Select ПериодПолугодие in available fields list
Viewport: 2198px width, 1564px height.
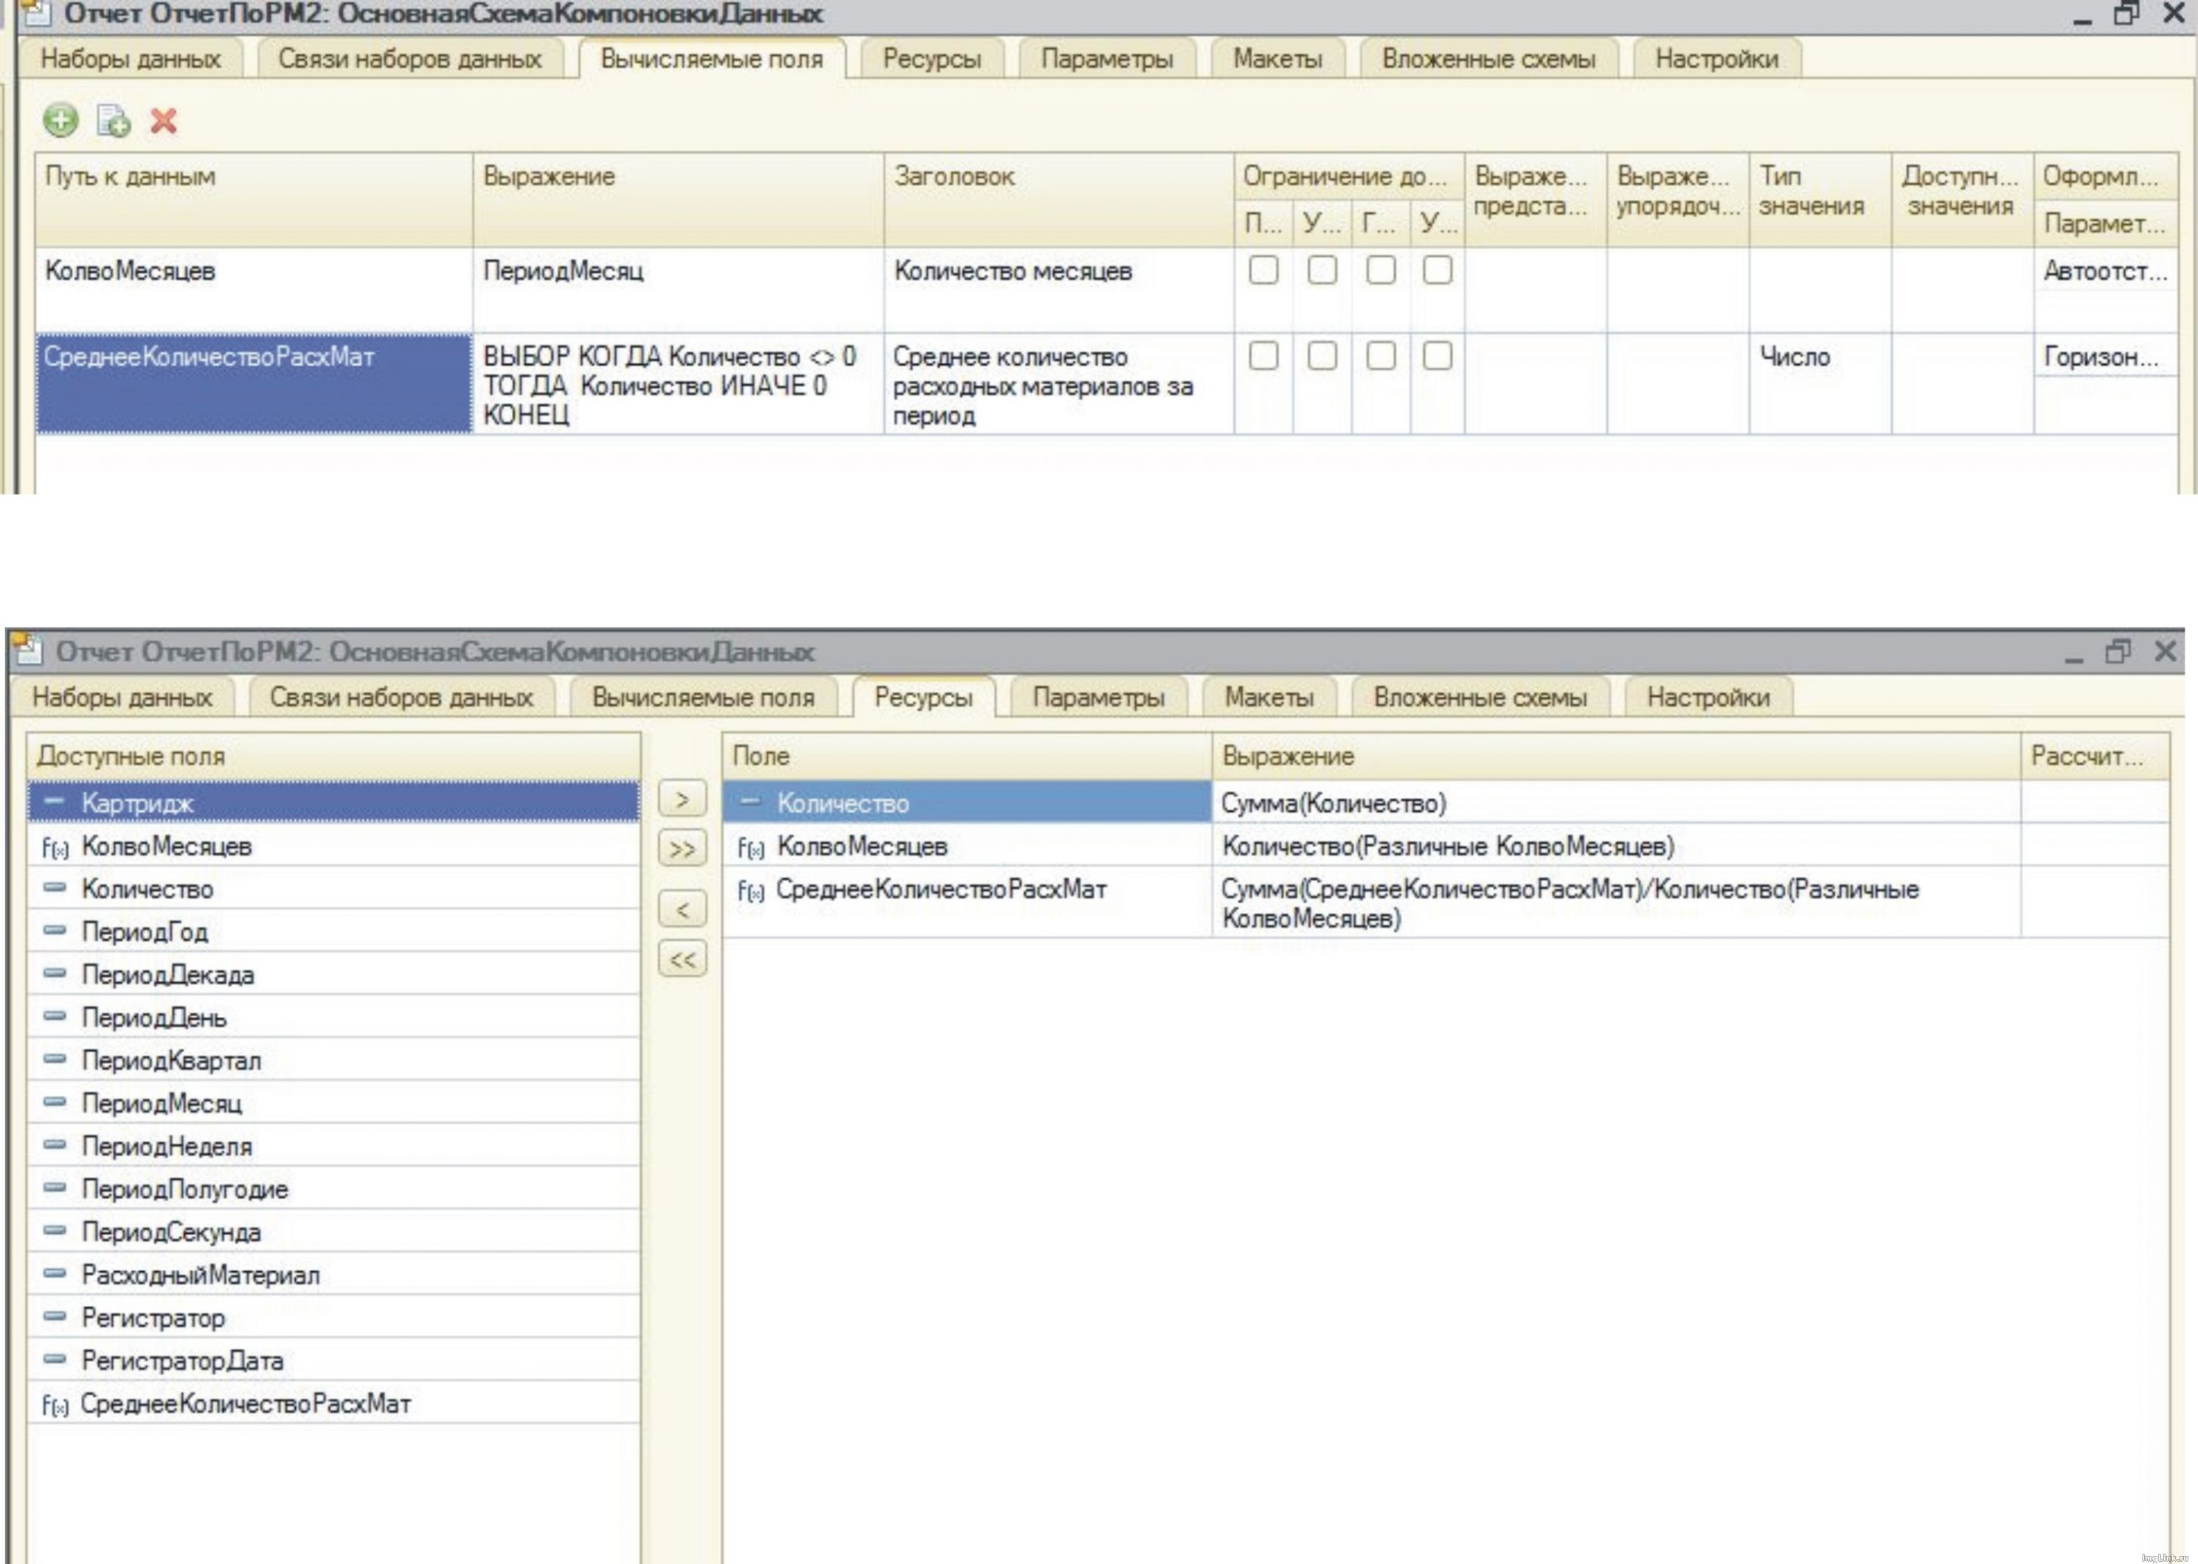coord(333,1189)
